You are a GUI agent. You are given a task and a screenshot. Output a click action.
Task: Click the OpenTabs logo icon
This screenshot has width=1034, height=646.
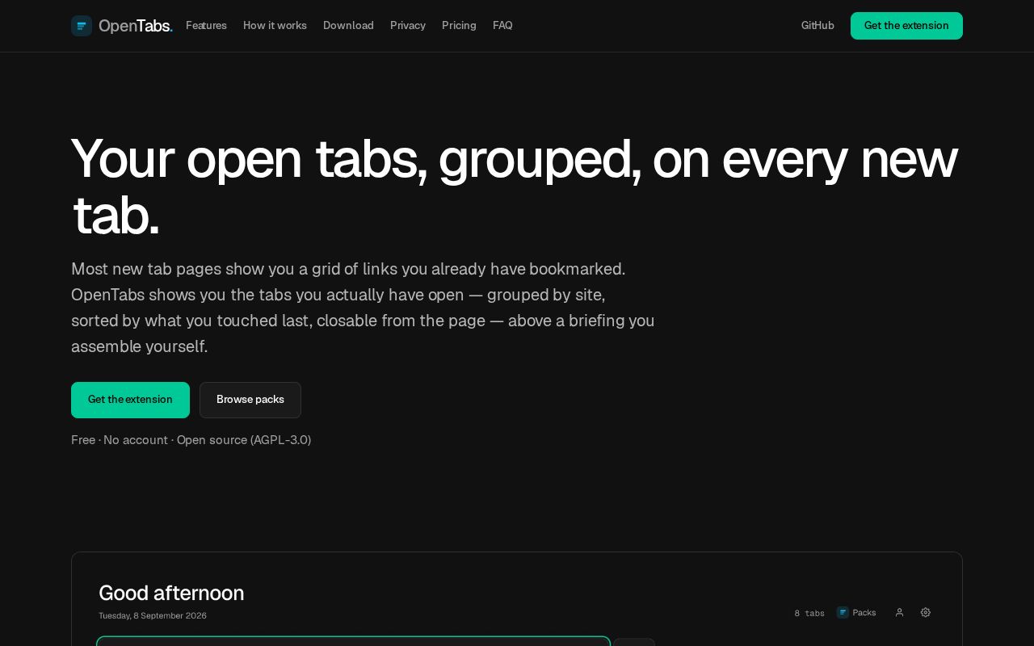coord(82,26)
